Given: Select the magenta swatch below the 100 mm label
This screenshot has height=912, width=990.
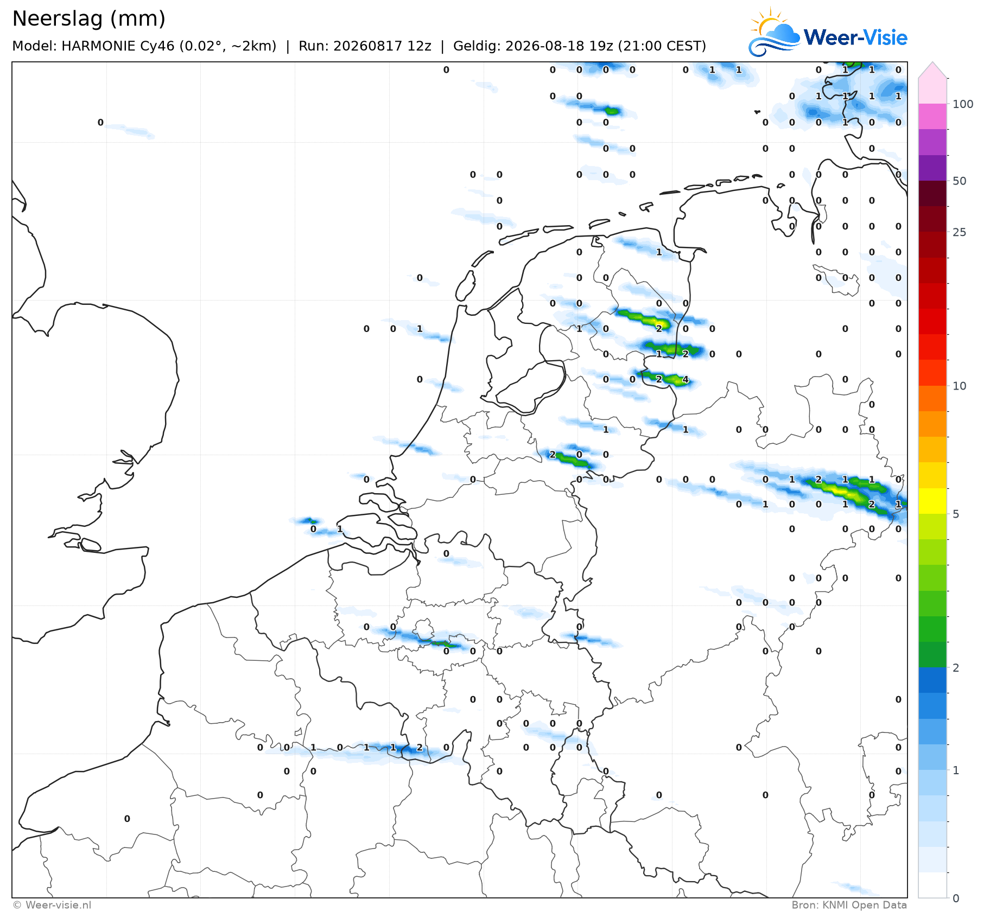Looking at the screenshot, I should (932, 116).
